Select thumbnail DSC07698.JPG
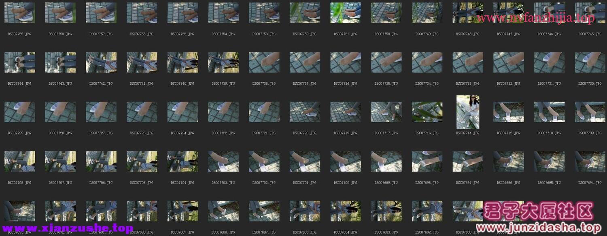This screenshot has height=236, width=607. tap(427, 161)
